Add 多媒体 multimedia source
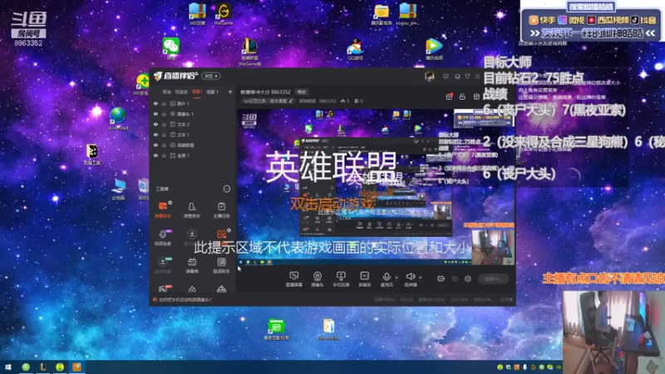 coord(364,279)
